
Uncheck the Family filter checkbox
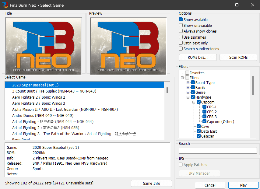click(x=193, y=87)
